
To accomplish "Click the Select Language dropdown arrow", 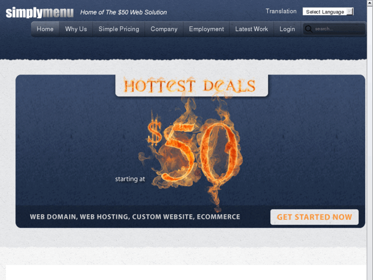I will coord(350,12).
